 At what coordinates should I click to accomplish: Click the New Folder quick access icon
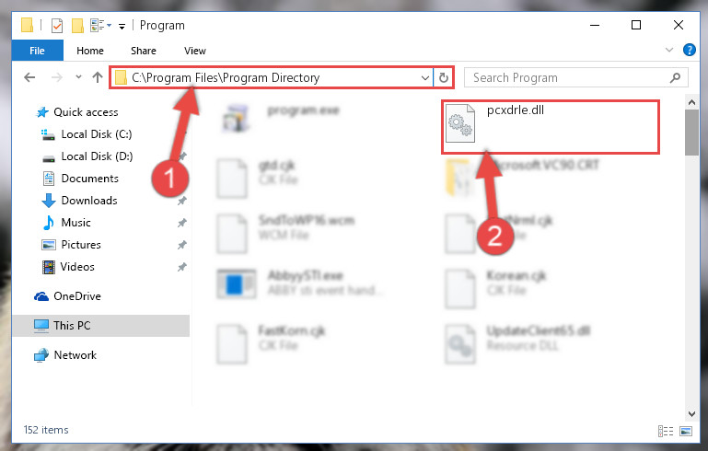point(77,25)
